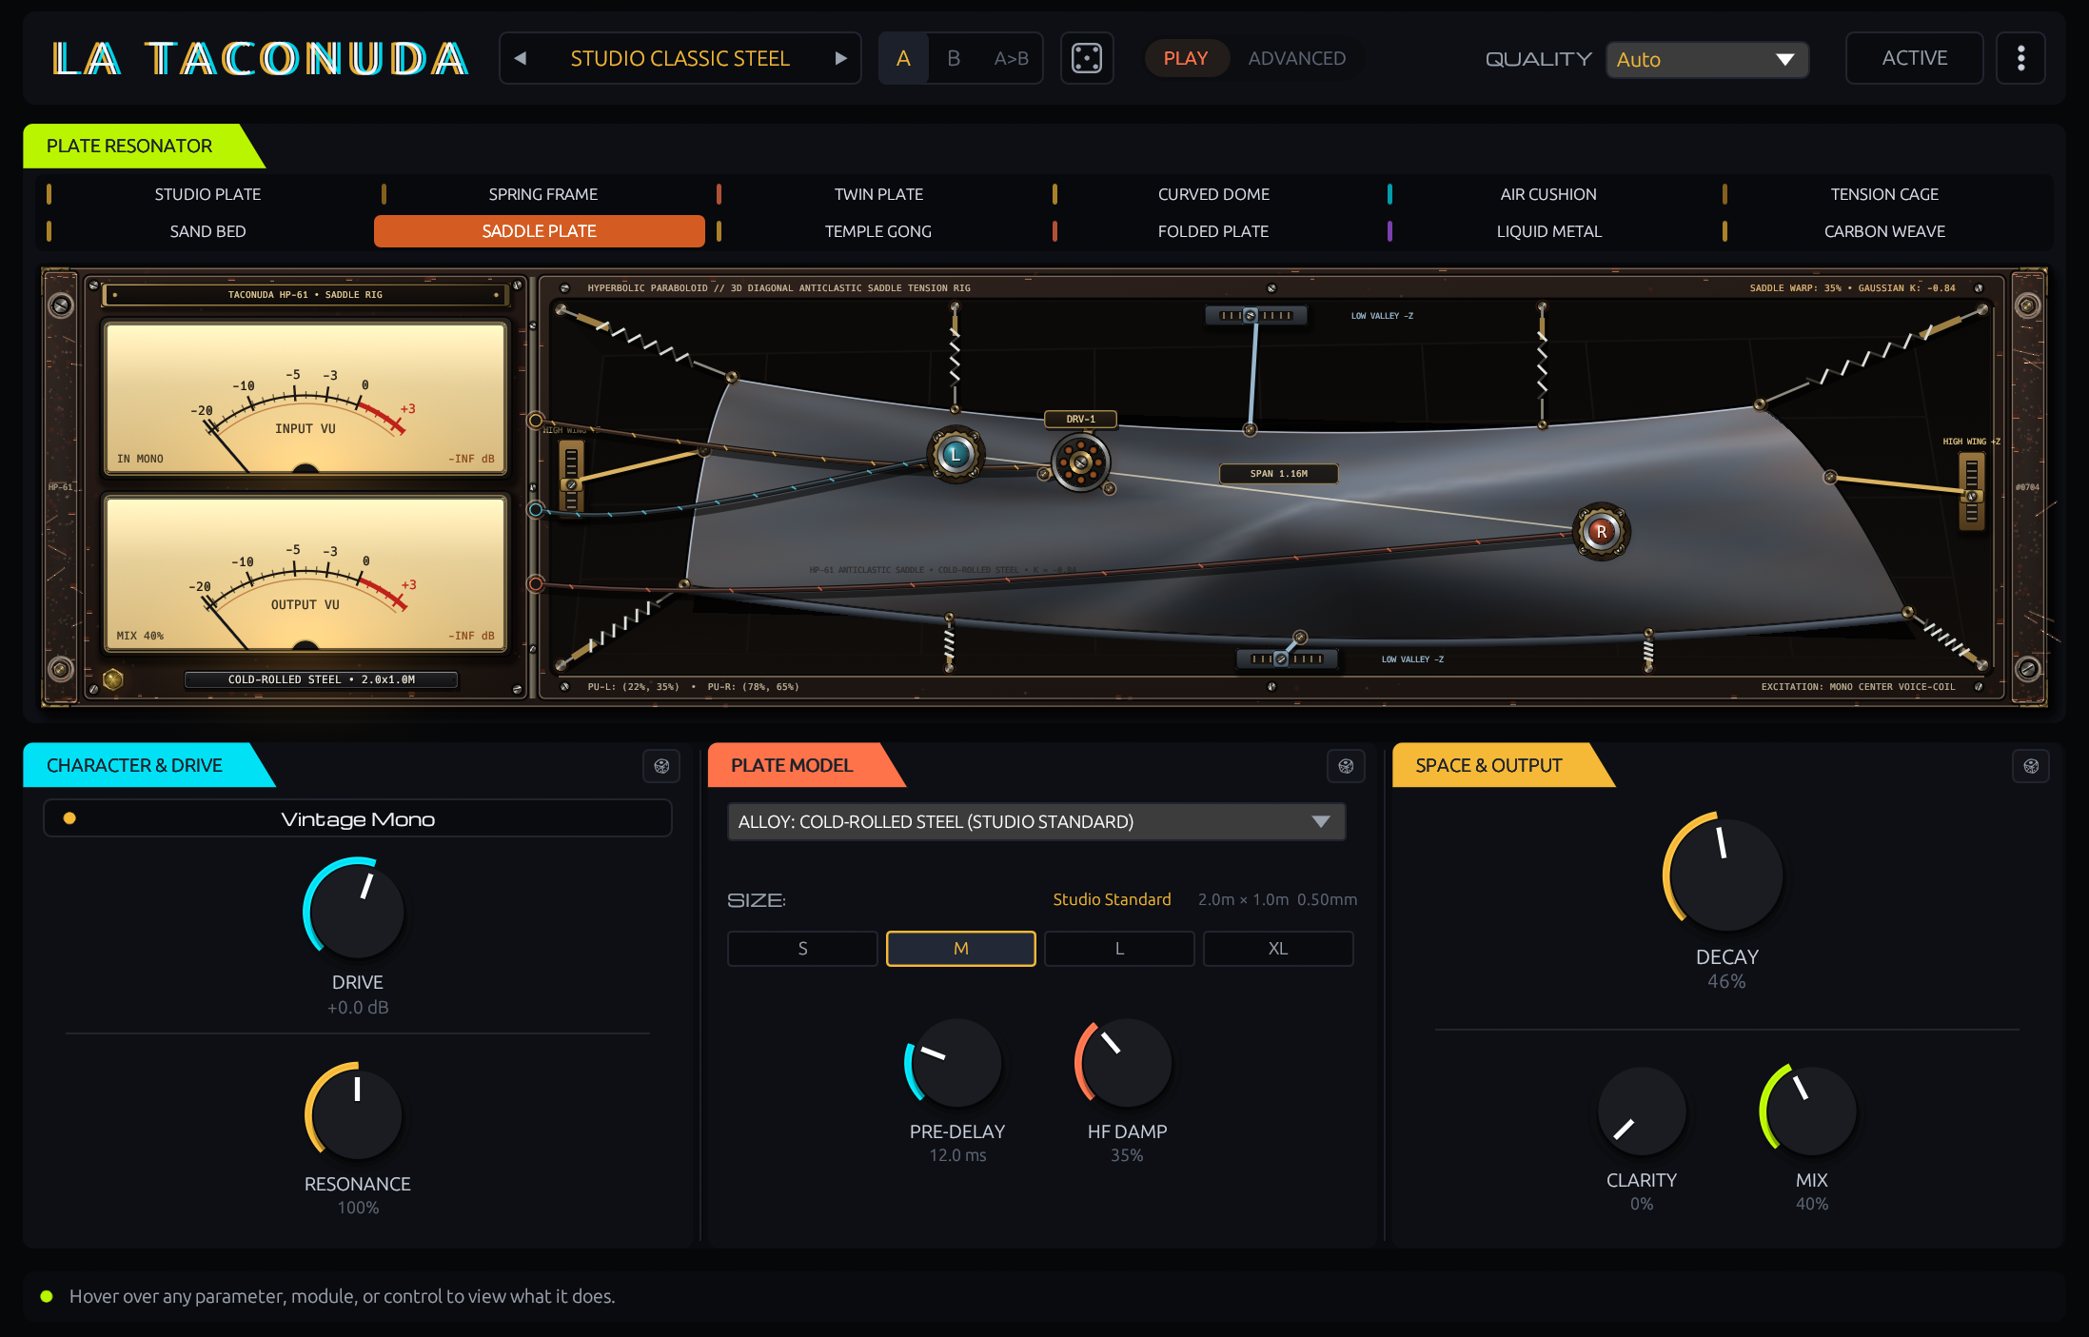
Task: Go to the previous preset arrow
Action: (521, 58)
